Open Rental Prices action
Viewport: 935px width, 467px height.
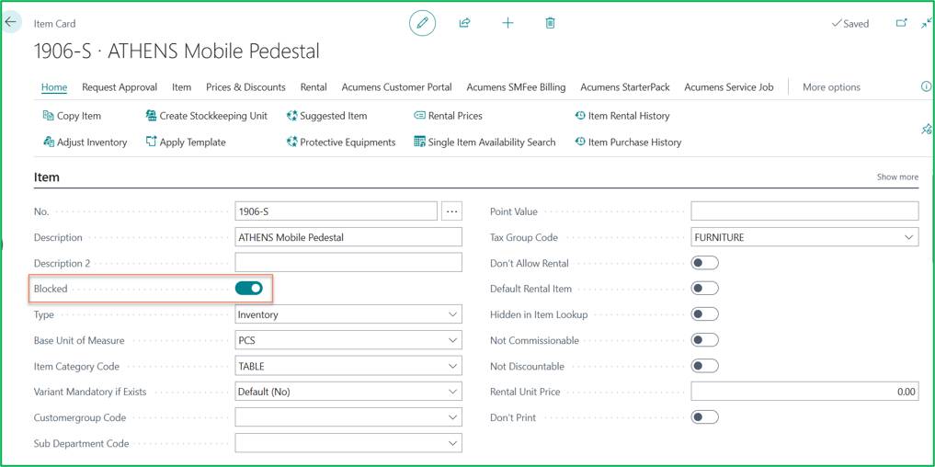(x=448, y=116)
